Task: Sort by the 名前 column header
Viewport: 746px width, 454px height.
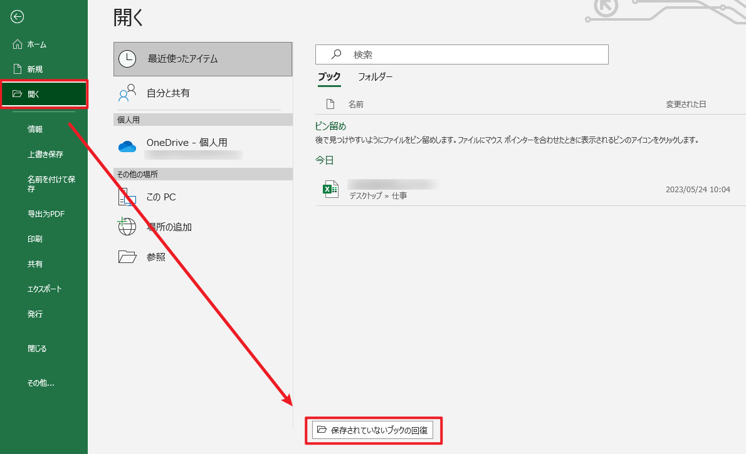Action: pos(356,104)
